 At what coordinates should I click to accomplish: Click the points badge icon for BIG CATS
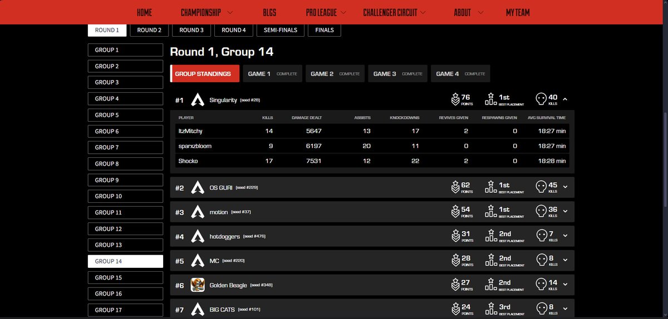455,309
